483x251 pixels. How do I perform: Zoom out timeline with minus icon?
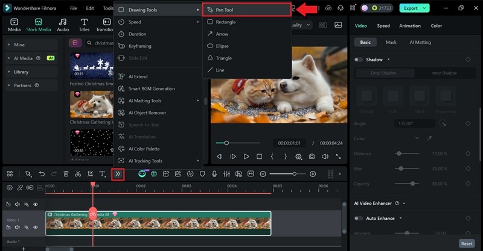263,174
